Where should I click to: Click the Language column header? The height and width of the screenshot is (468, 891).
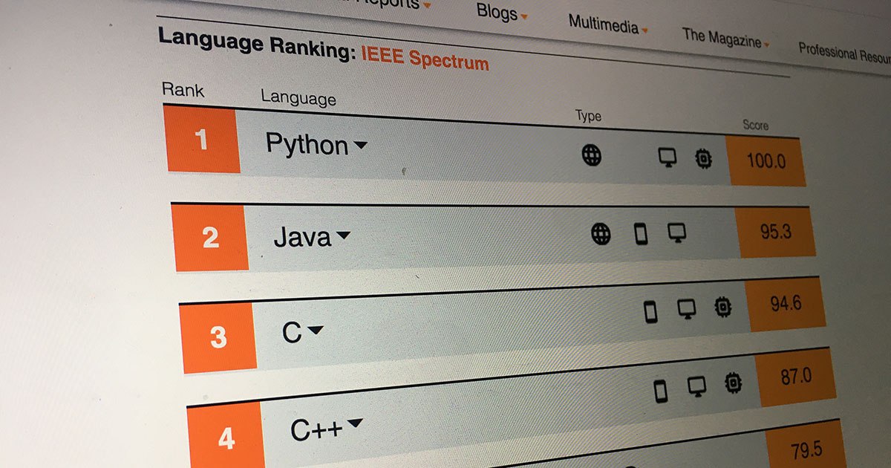coord(298,97)
